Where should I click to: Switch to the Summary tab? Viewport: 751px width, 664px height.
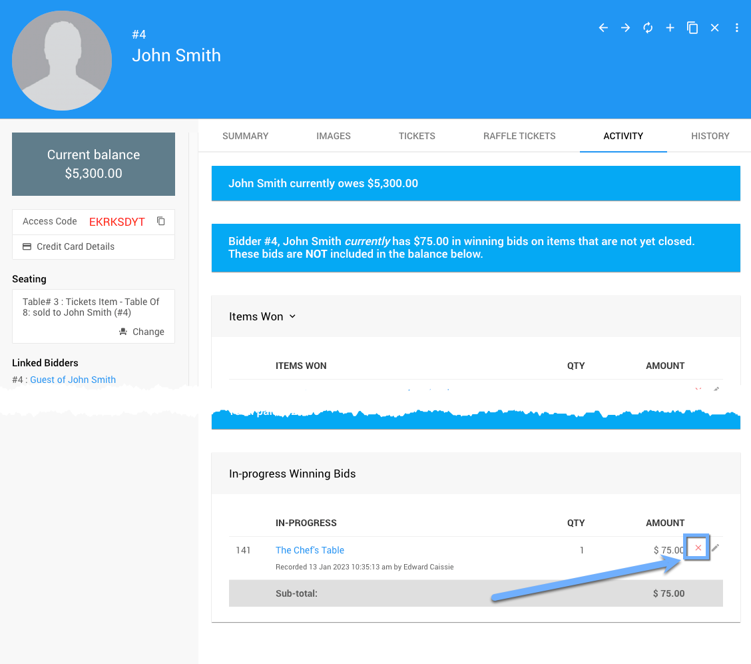click(245, 136)
